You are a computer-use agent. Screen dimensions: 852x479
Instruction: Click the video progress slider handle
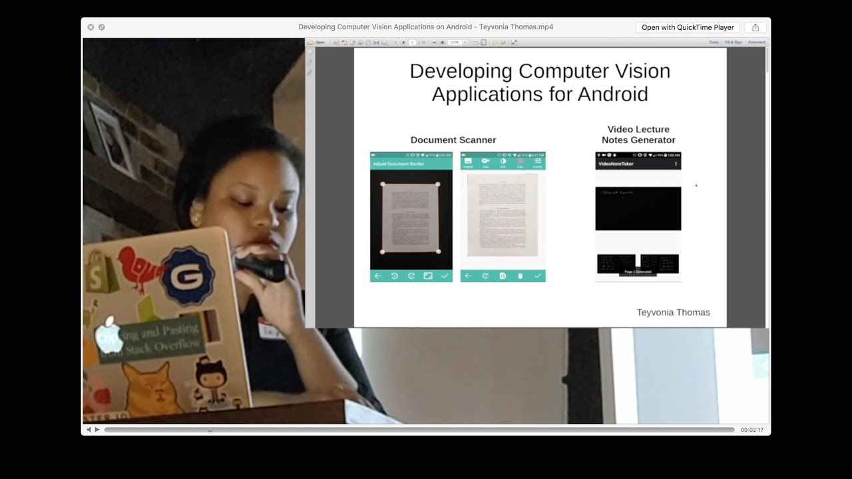(x=210, y=430)
